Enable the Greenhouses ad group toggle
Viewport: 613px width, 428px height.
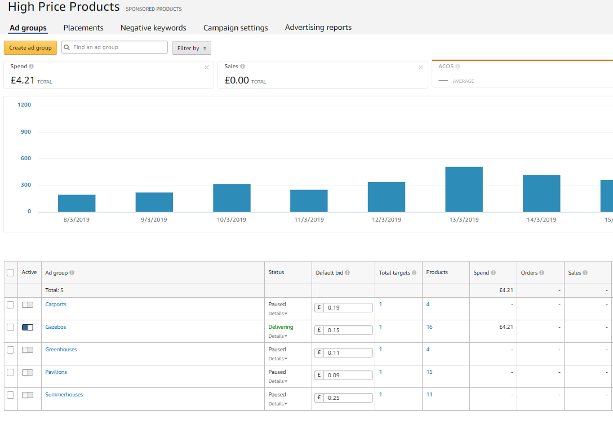[28, 350]
